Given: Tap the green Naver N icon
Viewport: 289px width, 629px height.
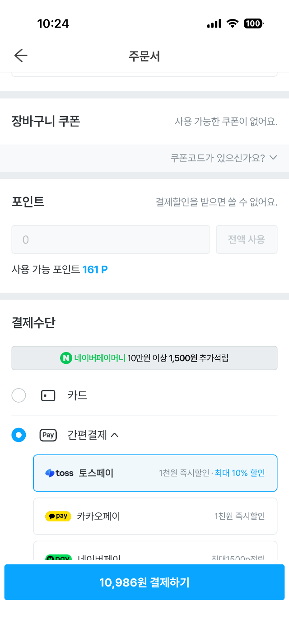Looking at the screenshot, I should coord(66,358).
